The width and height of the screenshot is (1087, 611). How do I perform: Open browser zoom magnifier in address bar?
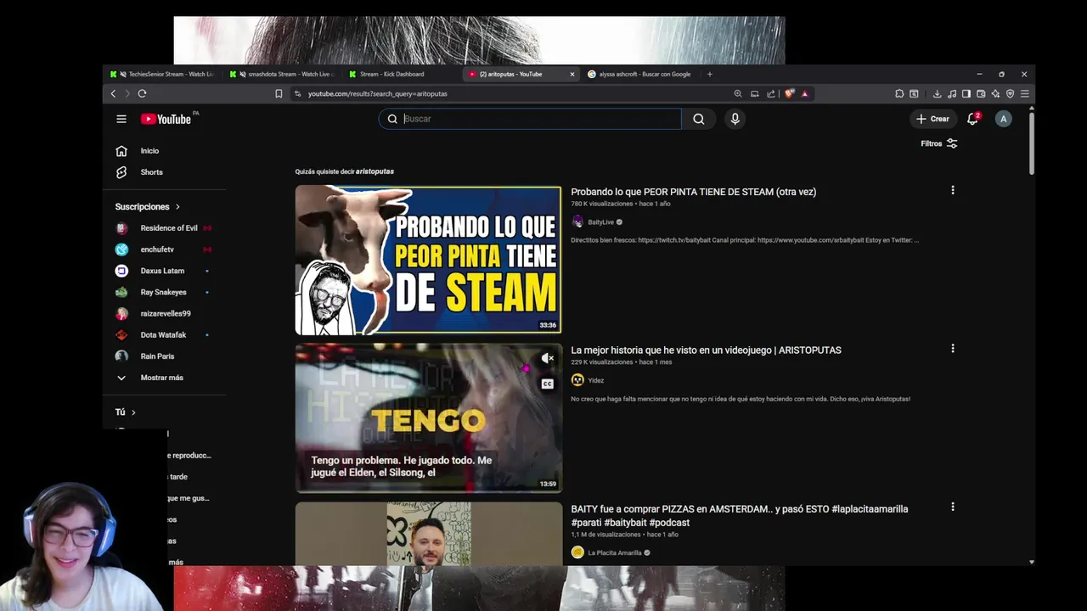(x=738, y=93)
